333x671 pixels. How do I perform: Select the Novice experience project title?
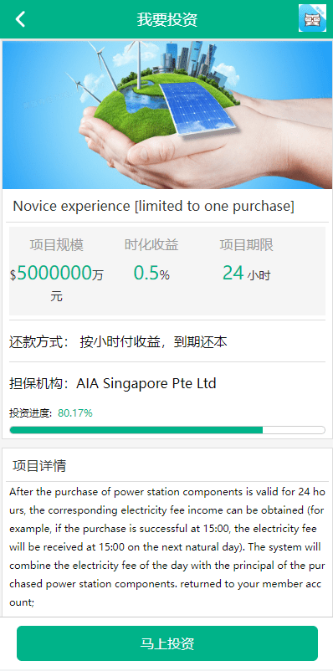(x=154, y=206)
